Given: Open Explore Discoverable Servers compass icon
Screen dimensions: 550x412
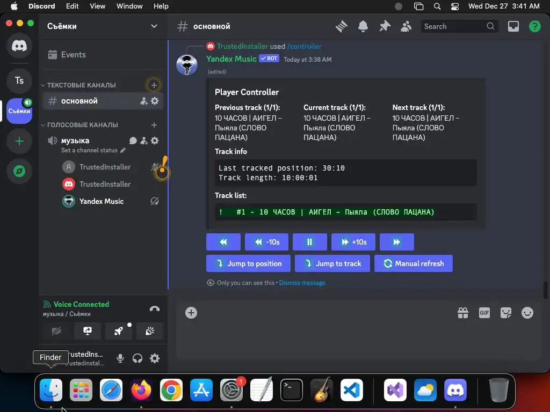Looking at the screenshot, I should pyautogui.click(x=19, y=171).
